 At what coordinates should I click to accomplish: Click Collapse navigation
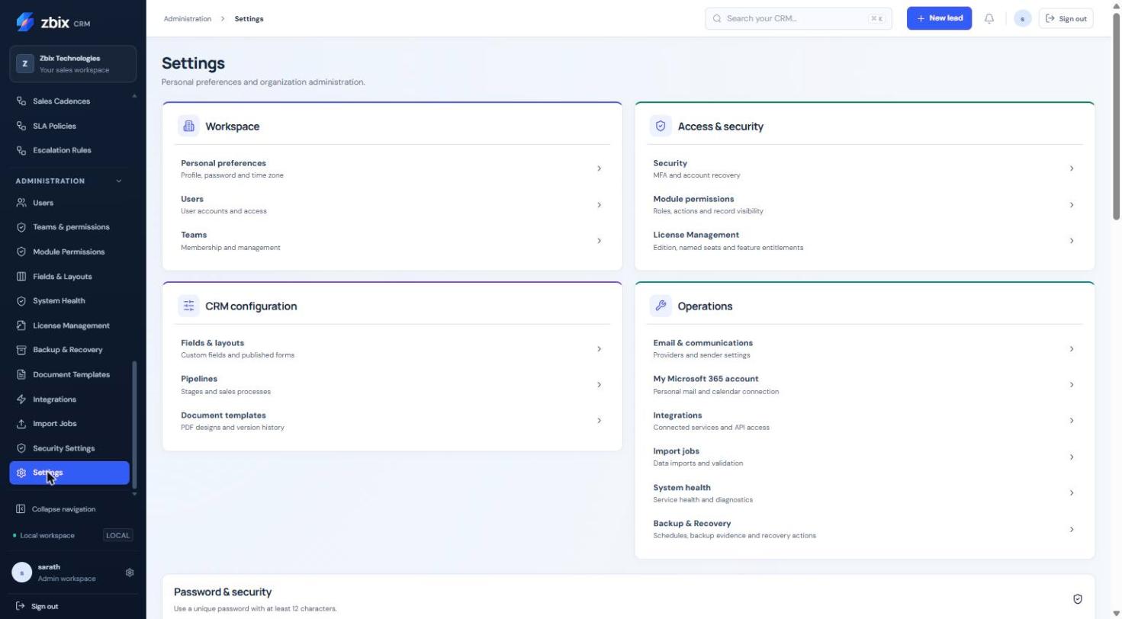pos(56,509)
